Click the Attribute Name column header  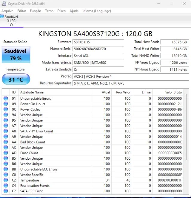tap(55, 92)
